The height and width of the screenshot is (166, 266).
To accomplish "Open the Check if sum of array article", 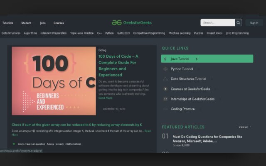I will point(77,125).
